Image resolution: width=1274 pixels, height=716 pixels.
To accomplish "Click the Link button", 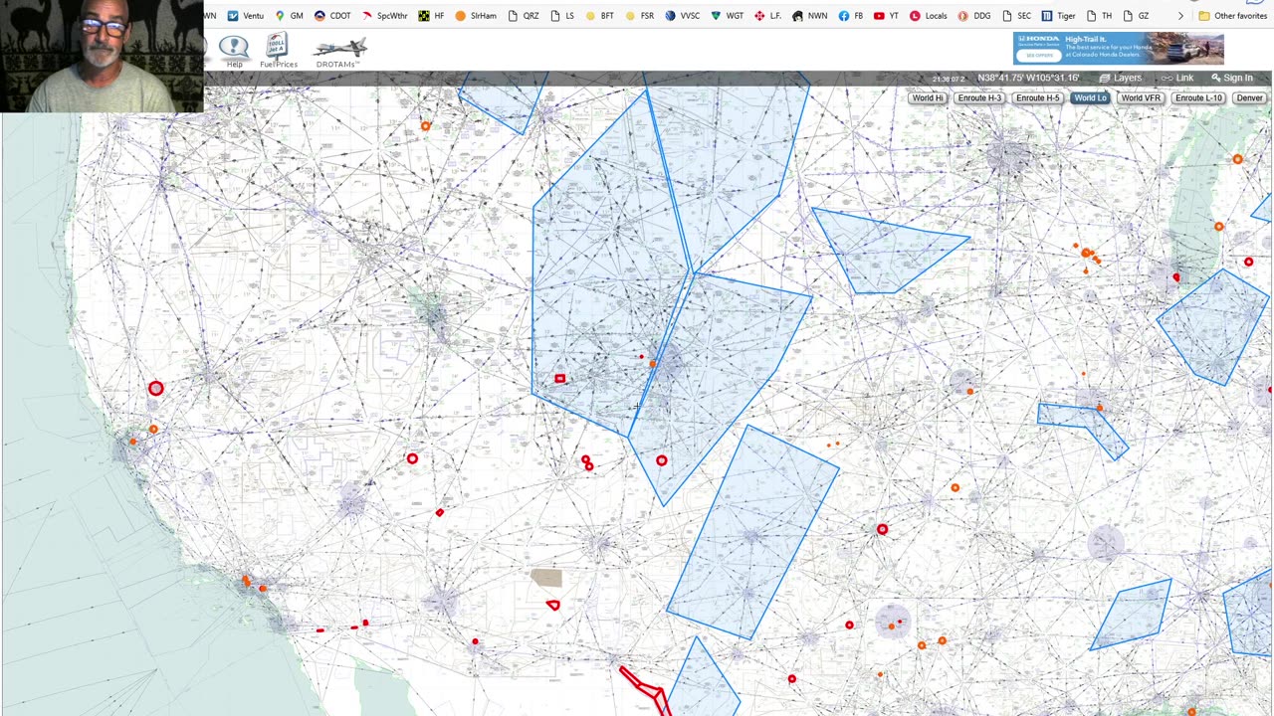I will point(1176,79).
